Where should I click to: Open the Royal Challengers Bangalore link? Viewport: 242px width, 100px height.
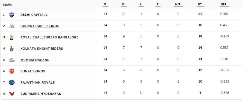point(49,37)
